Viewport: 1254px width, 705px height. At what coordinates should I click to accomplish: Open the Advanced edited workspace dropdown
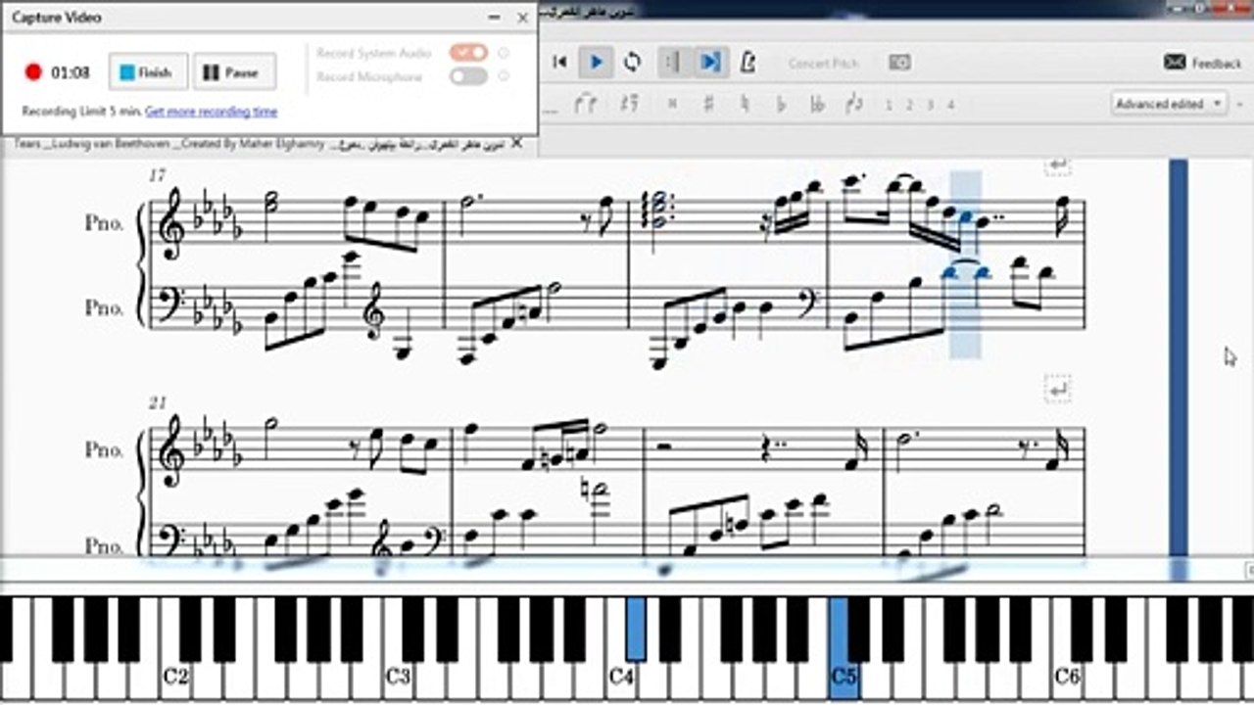coord(1169,103)
